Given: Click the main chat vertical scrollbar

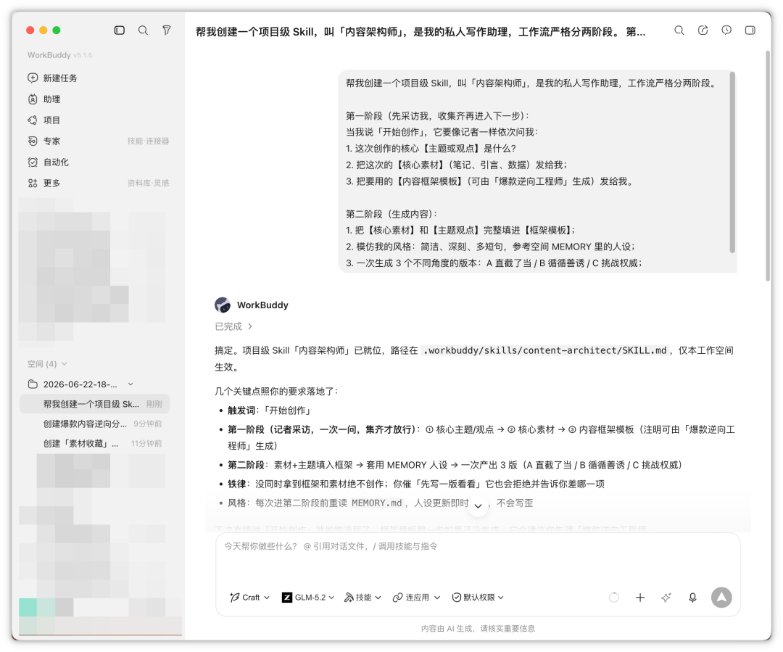Looking at the screenshot, I should pos(768,165).
